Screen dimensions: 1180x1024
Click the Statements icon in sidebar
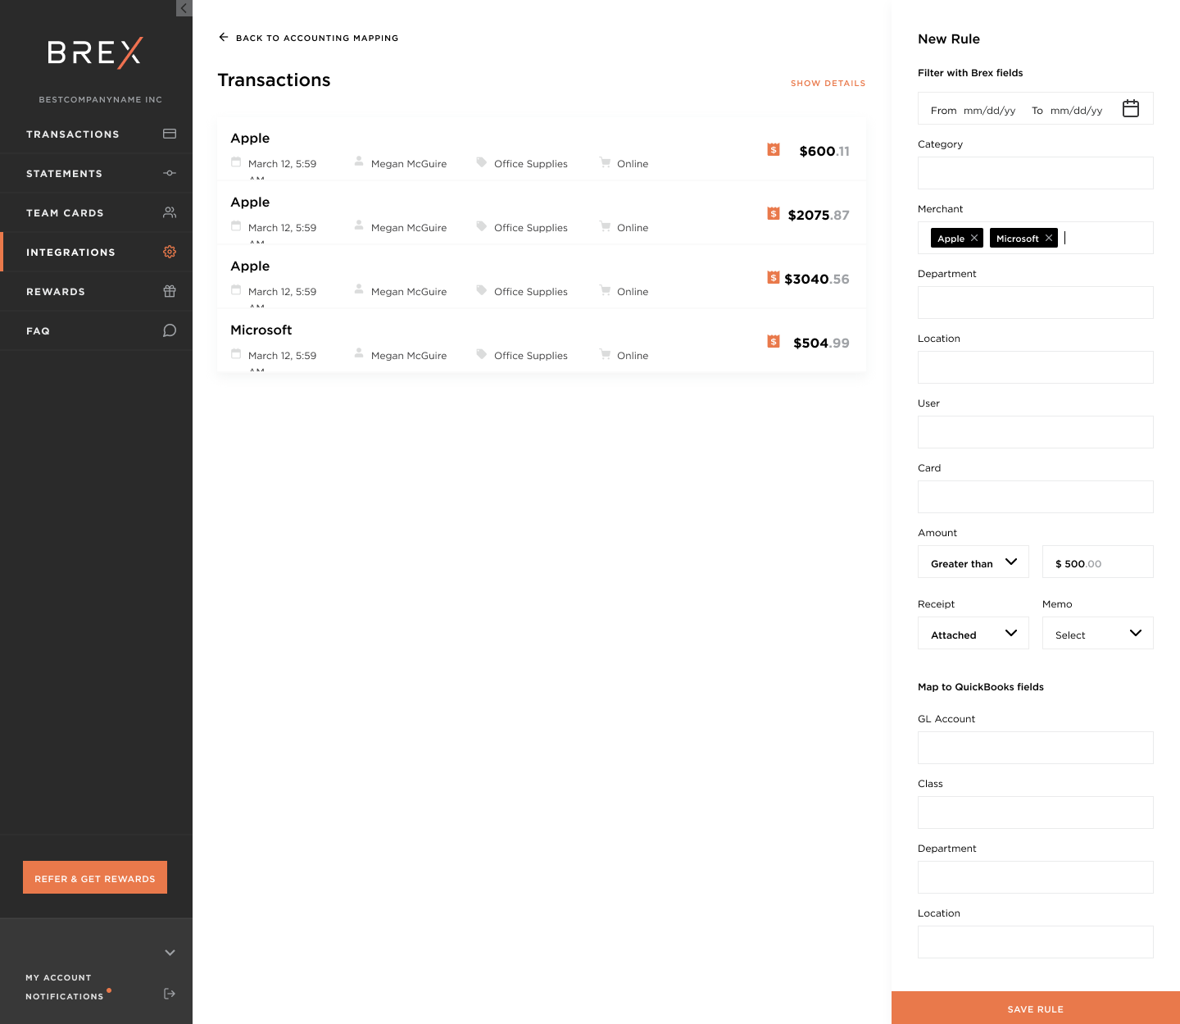170,173
